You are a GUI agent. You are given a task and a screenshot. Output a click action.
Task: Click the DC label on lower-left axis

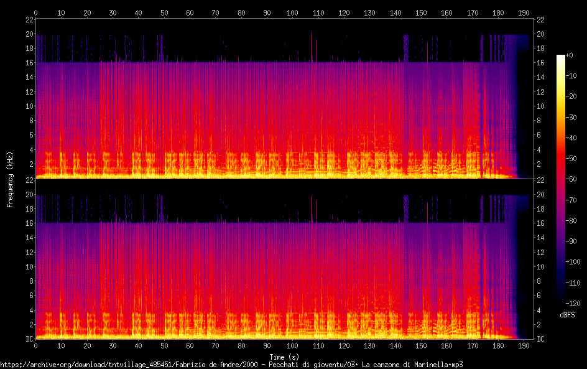30,339
